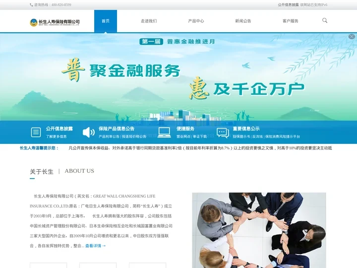Image resolution: width=357 pixels, height=268 pixels.
Task: Click the scrolling notice text about 保本保收益
Action: coord(200,148)
